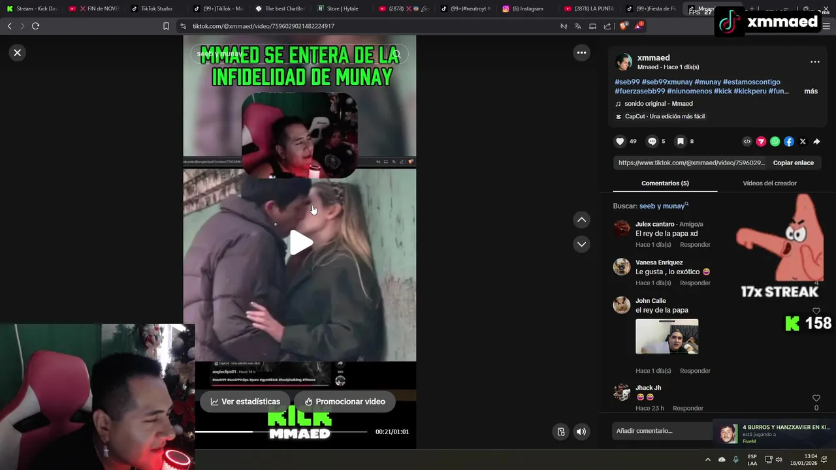Reply to Jhack Jh's comment
Image resolution: width=836 pixels, height=470 pixels.
[688, 408]
